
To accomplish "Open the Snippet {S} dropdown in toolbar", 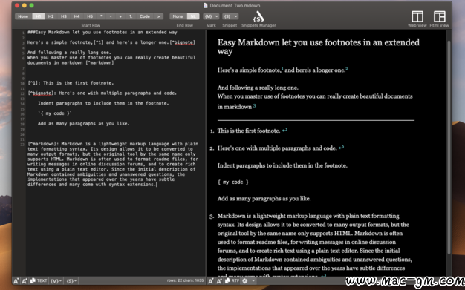I will tap(230, 16).
